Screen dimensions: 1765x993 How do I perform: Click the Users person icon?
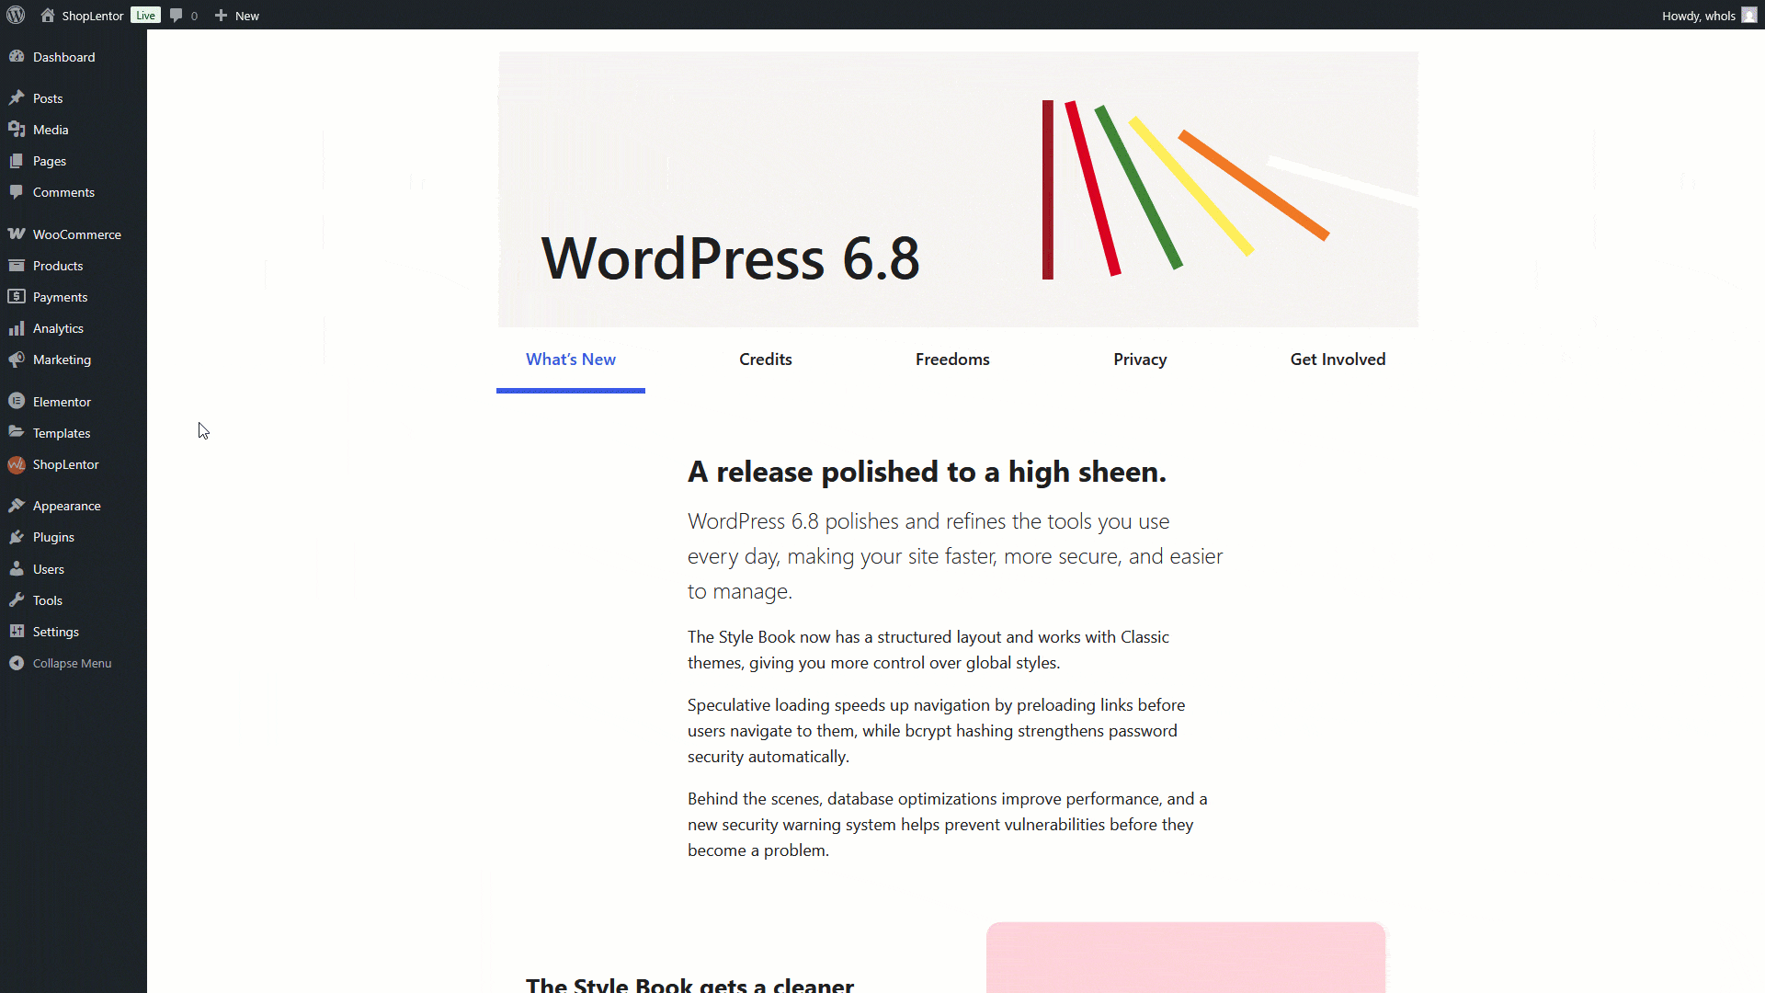click(17, 568)
